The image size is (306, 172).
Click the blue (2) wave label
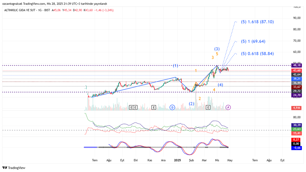pos(192,104)
